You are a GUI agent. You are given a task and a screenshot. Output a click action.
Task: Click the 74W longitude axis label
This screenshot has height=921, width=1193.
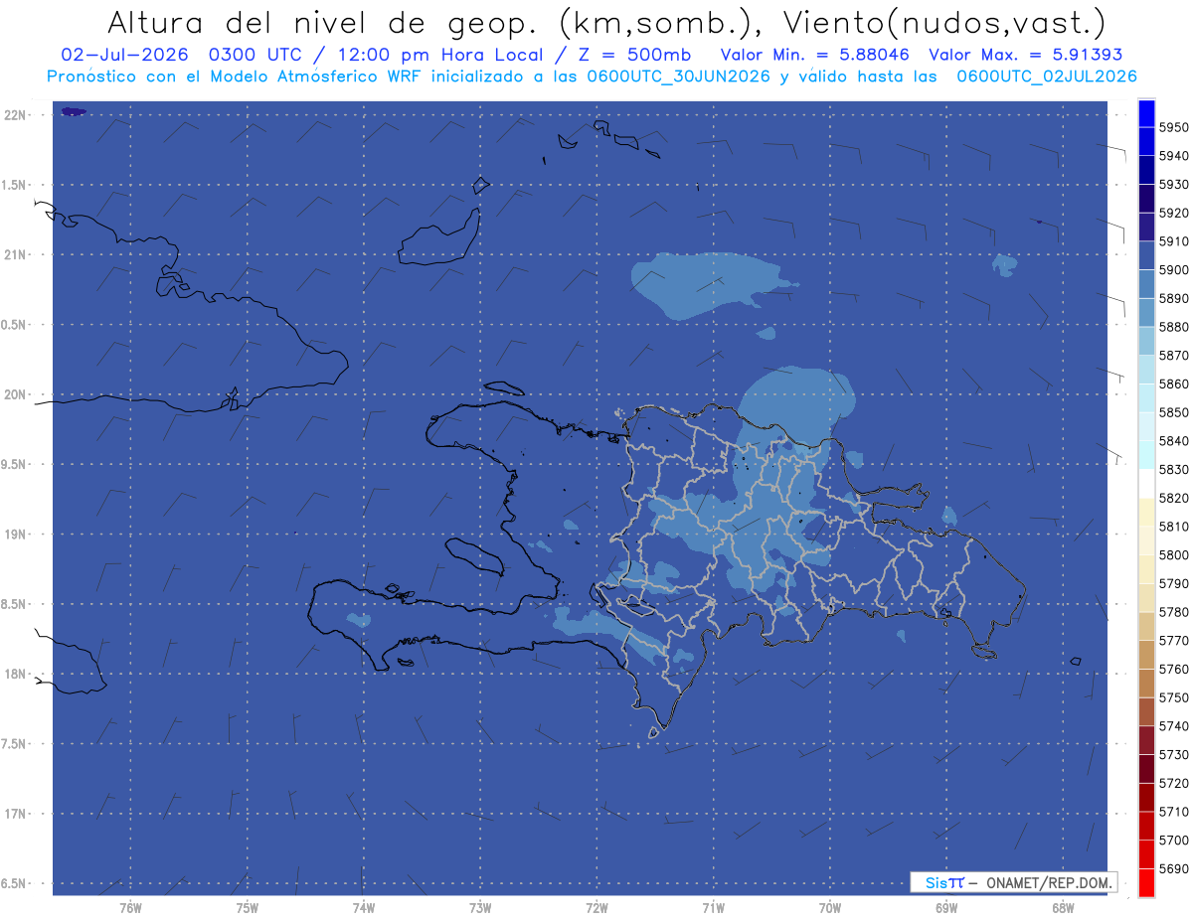364,907
